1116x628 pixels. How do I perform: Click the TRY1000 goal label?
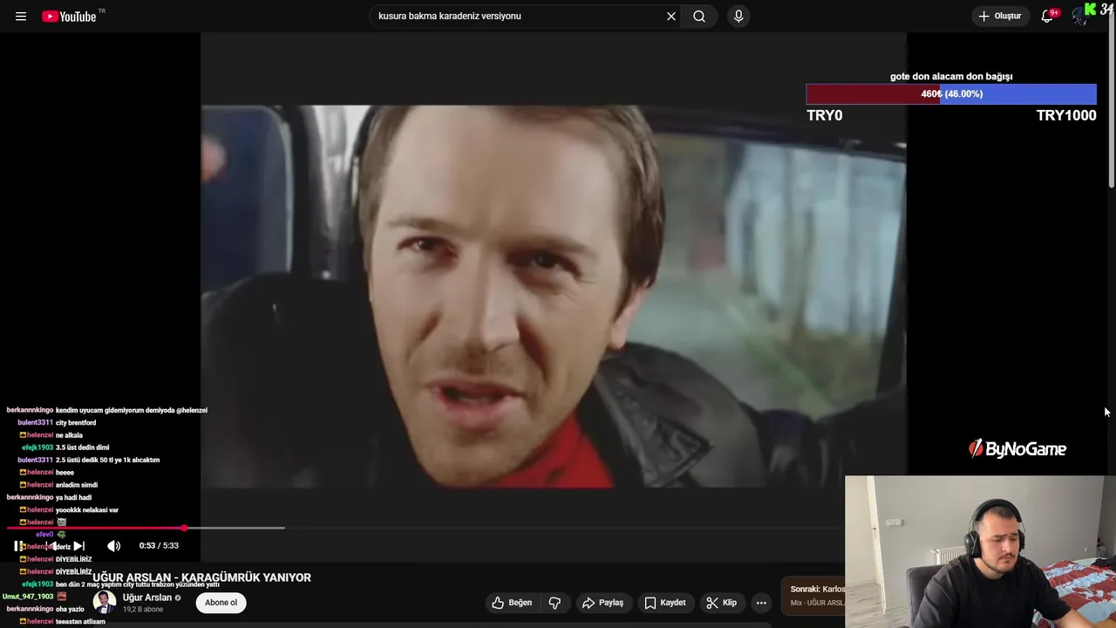click(x=1066, y=115)
